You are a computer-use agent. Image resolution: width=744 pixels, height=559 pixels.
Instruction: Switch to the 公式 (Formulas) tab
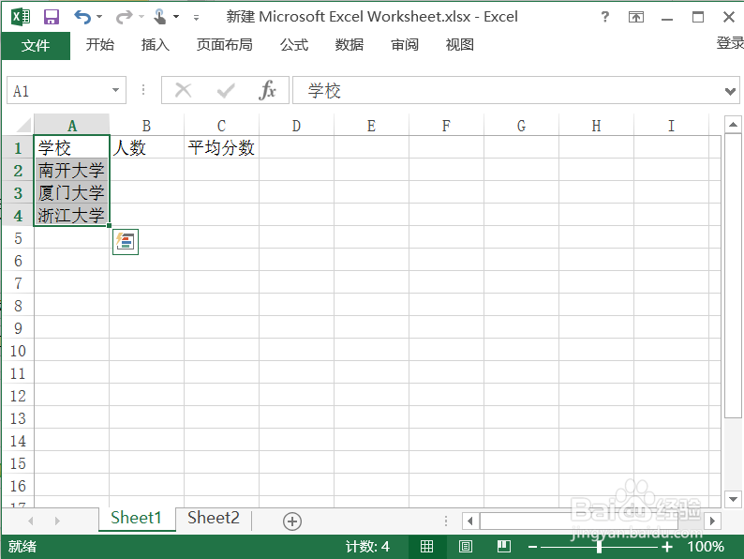294,45
